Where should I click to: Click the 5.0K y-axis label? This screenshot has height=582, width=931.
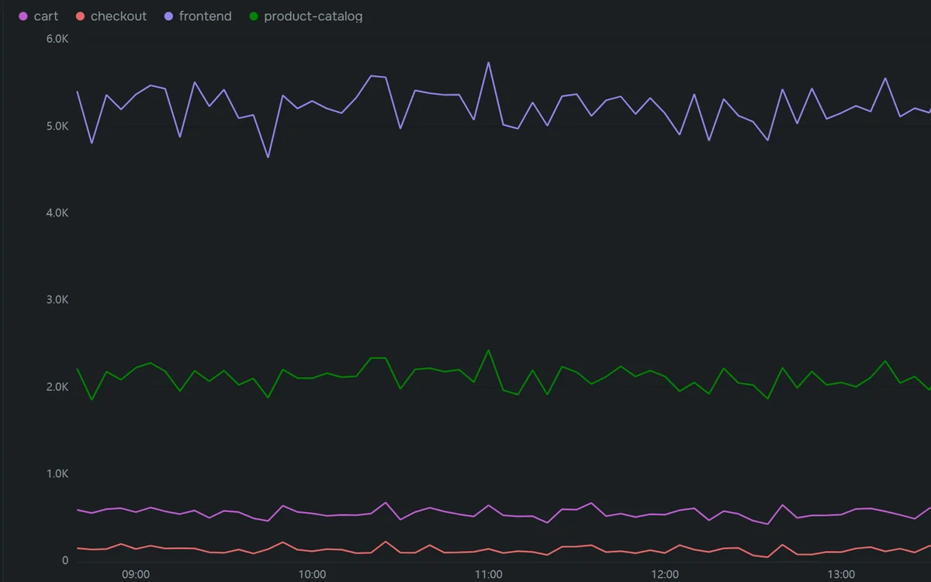tap(57, 126)
